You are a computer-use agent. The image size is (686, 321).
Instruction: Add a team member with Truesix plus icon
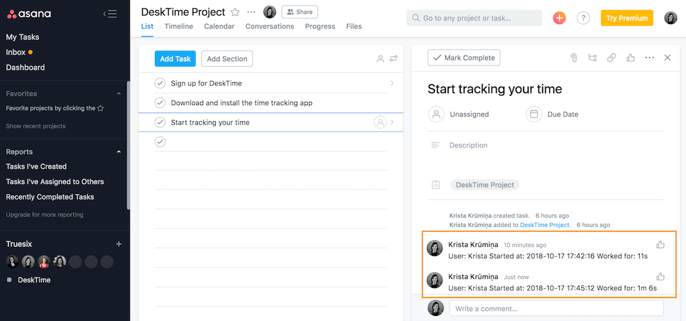(x=119, y=244)
